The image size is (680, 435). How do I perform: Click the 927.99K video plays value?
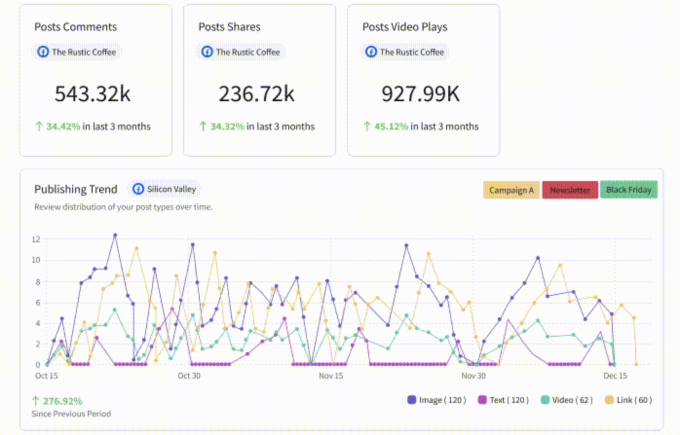pyautogui.click(x=420, y=94)
